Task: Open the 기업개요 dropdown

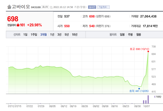Action: tap(104, 7)
